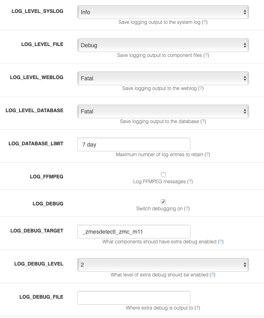Focus the empty LOG_DEBUG_FILE field

[134, 298]
